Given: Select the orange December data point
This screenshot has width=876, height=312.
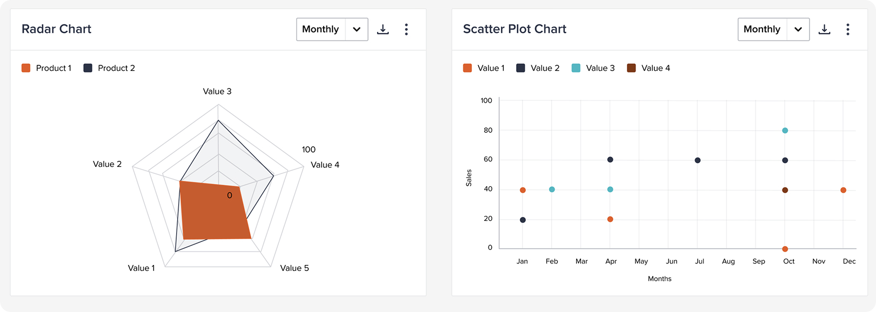Looking at the screenshot, I should click(844, 190).
